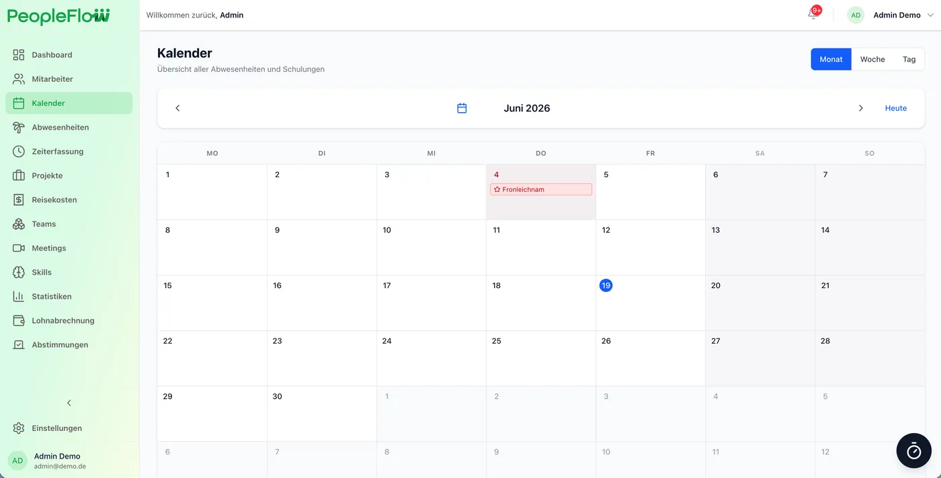The image size is (941, 478).
Task: Click Admin Demo name in top bar
Action: tap(897, 15)
